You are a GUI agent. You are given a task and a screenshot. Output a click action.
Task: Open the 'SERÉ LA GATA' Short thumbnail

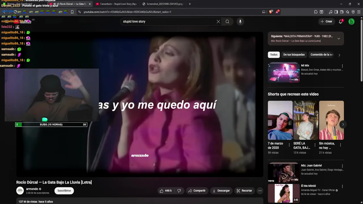tap(306, 120)
